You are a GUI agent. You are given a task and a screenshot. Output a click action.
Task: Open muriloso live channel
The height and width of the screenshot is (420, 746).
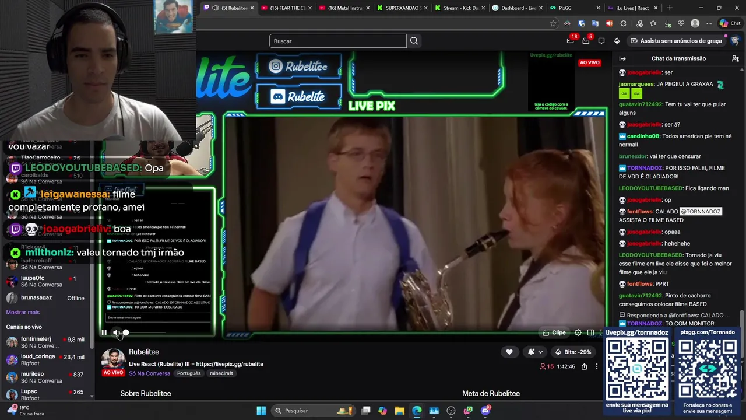[x=45, y=377]
